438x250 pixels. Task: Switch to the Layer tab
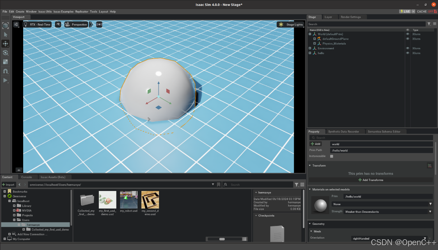pos(328,17)
